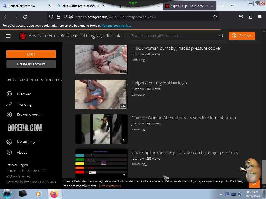This screenshot has height=199, width=266.
Task: Open the About menu label
Action: (x=22, y=152)
